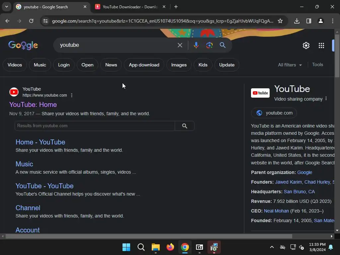Click the Google search magnifier button
Image resolution: width=340 pixels, height=255 pixels.
pyautogui.click(x=223, y=45)
